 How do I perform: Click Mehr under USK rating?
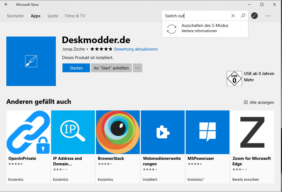pos(249,80)
